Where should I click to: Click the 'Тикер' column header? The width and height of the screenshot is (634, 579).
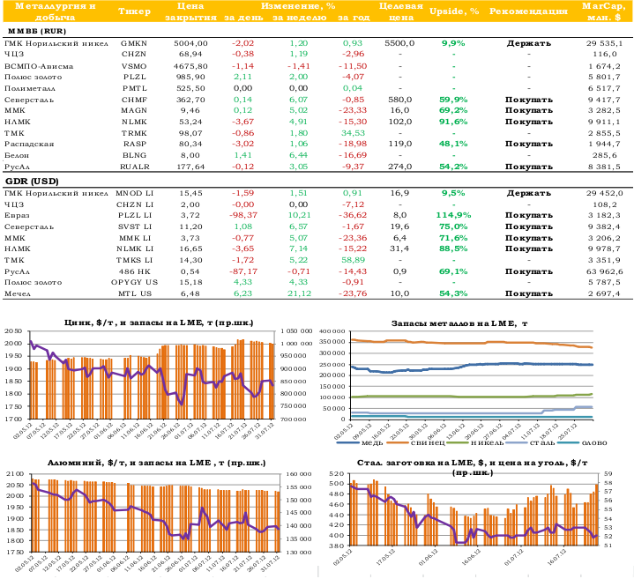coord(134,11)
